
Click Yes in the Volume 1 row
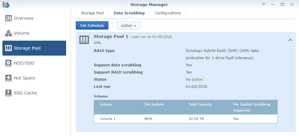(236, 119)
